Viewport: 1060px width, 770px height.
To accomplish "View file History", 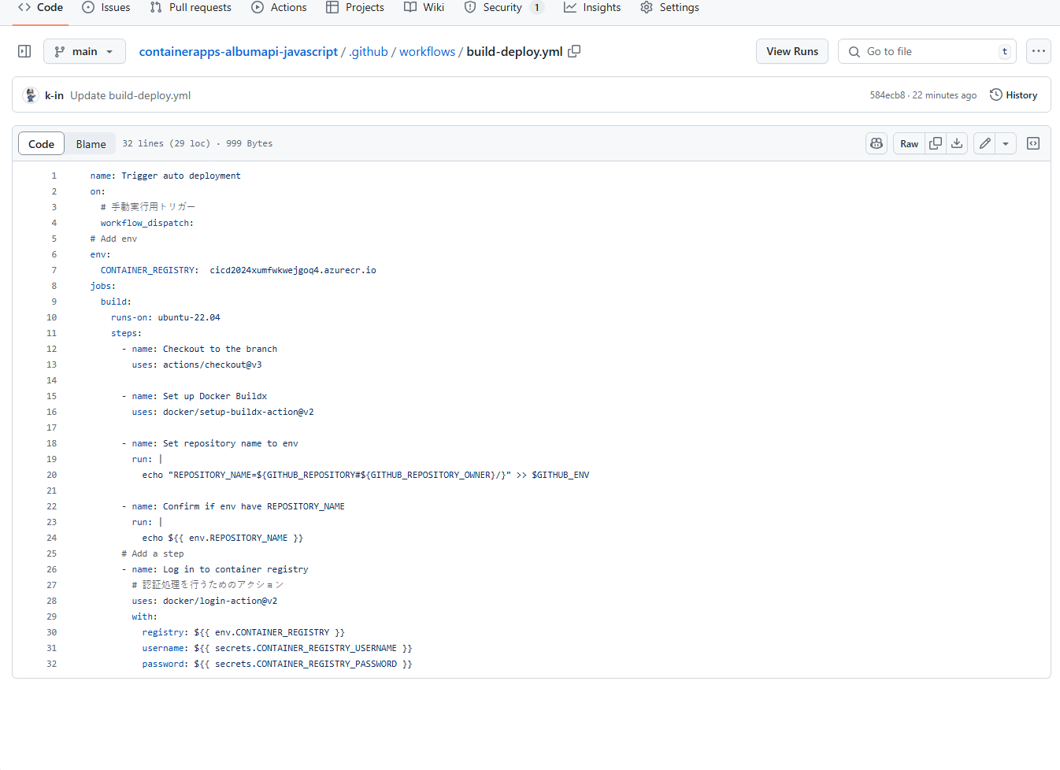I will 1014,95.
